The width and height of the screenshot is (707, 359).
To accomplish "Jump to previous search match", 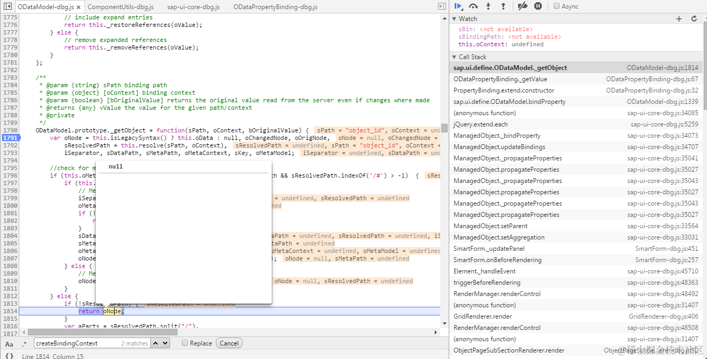I will tap(155, 343).
